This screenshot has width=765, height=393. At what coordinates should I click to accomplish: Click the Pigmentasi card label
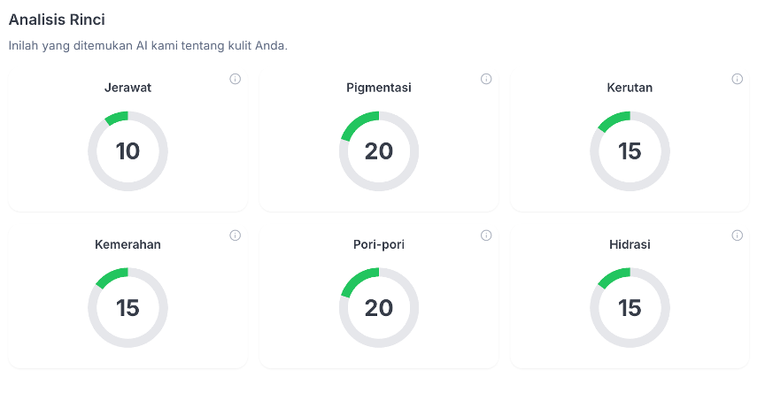[x=379, y=88]
